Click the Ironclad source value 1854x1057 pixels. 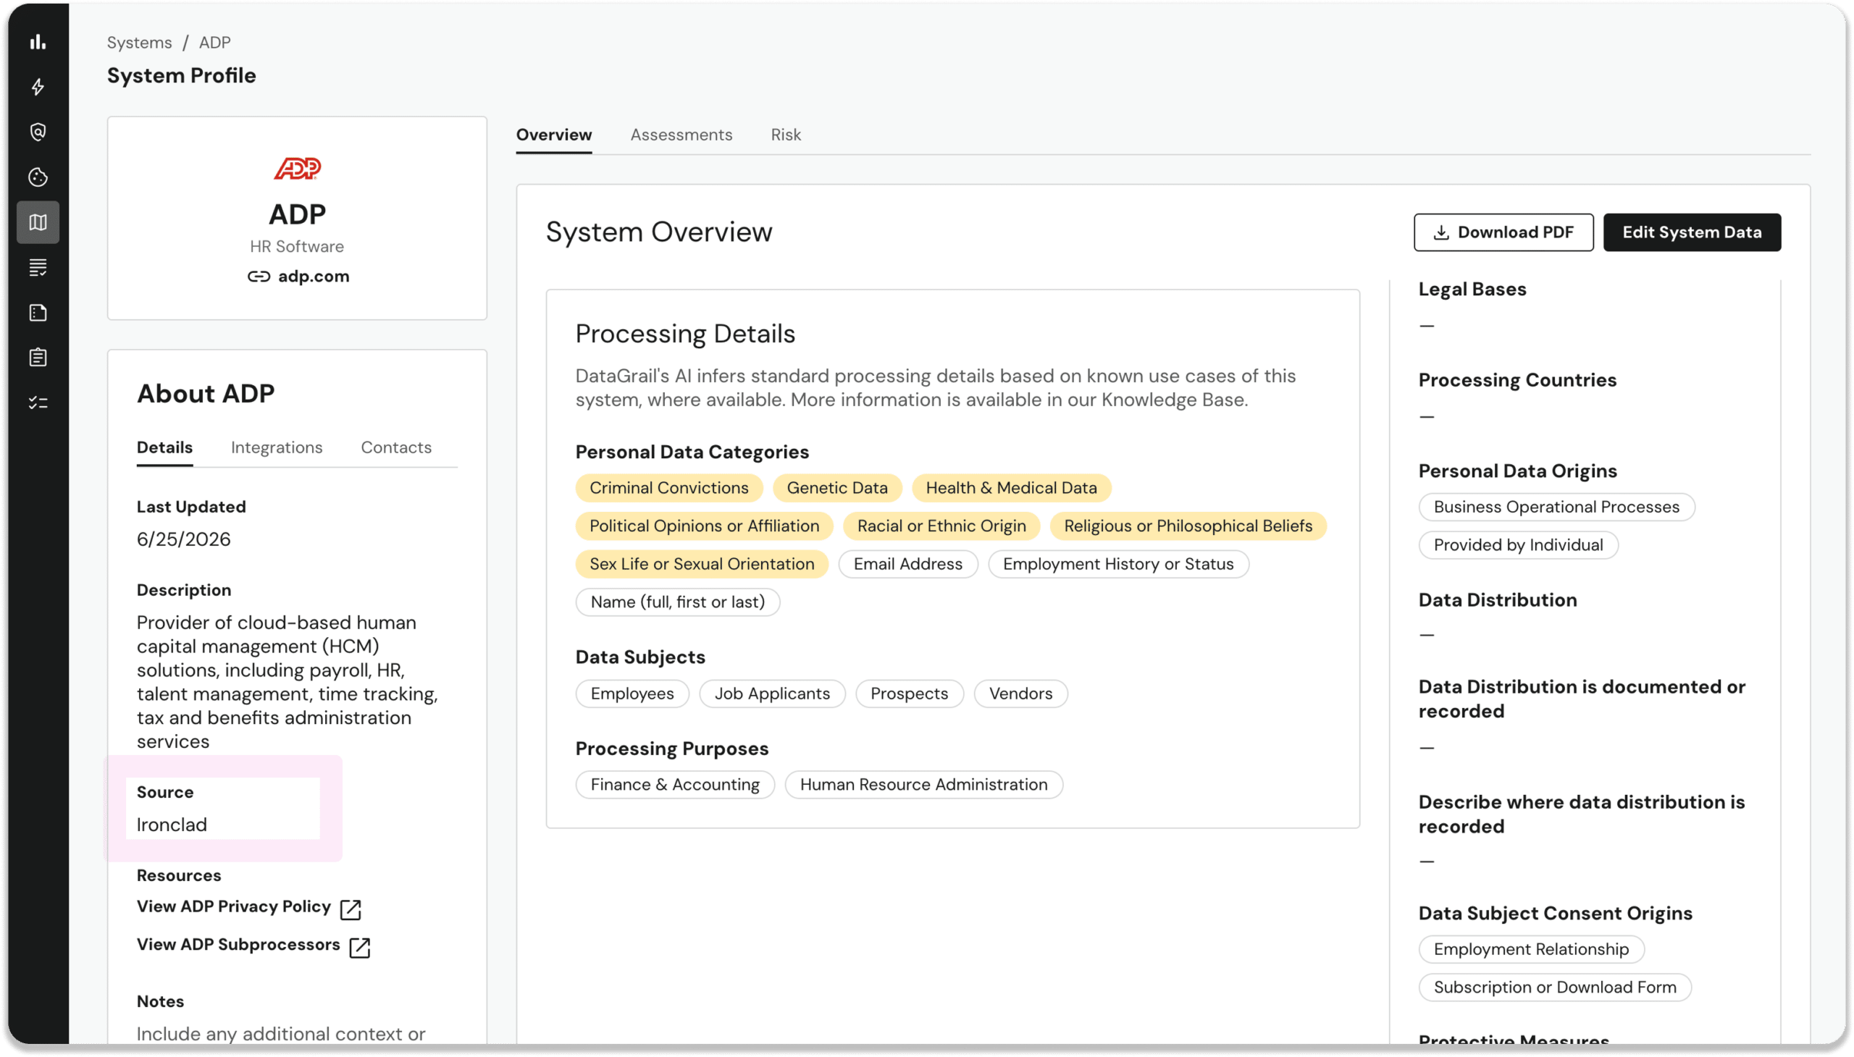172,825
